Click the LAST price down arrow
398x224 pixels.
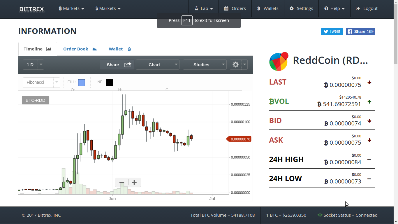(x=369, y=83)
